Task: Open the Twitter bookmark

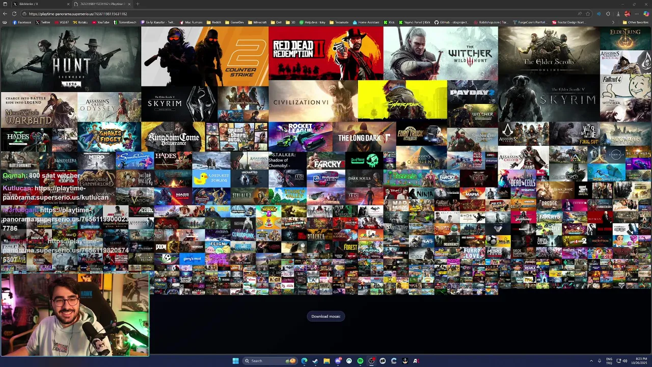Action: (x=43, y=22)
